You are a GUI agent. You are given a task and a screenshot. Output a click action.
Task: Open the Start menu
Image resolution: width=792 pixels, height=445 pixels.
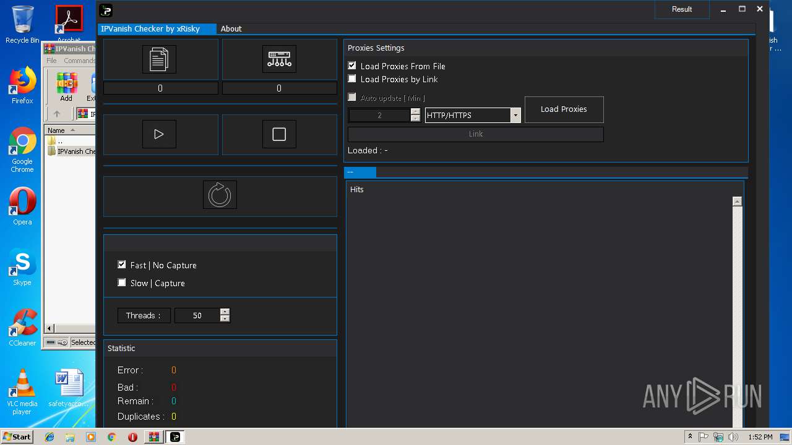coord(17,437)
